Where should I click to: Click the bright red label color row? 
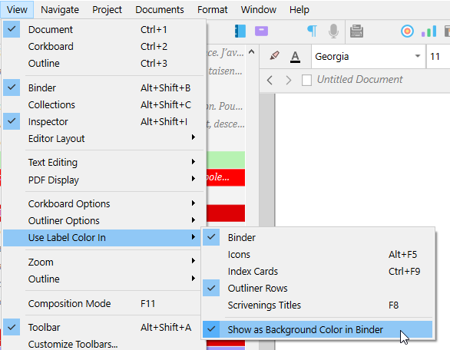click(x=226, y=177)
